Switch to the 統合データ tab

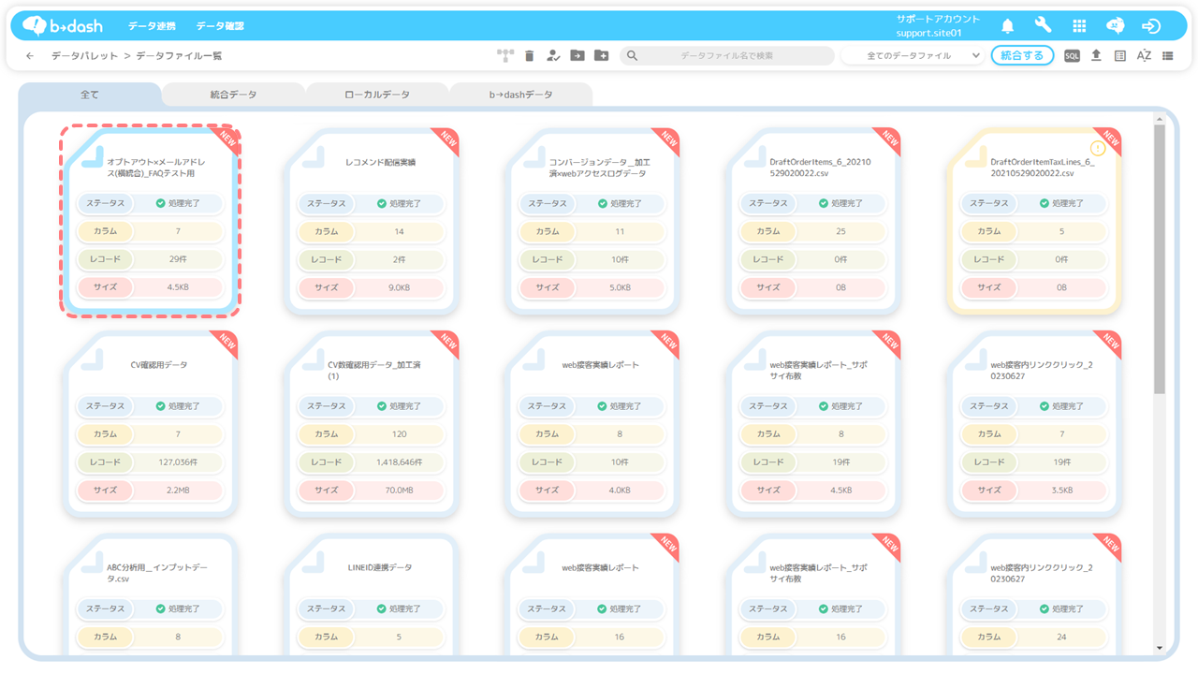pyautogui.click(x=234, y=95)
